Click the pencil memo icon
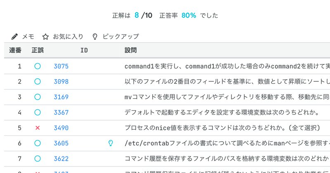The width and height of the screenshot is (330, 173). pos(15,36)
